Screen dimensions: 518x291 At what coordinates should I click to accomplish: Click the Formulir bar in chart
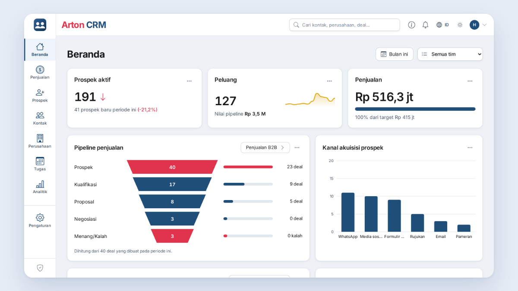pyautogui.click(x=394, y=216)
